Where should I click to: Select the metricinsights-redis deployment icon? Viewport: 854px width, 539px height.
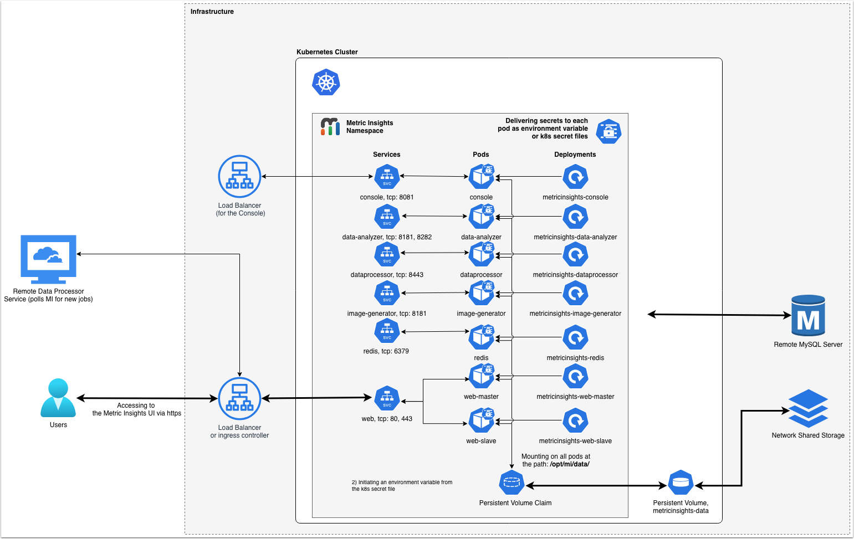[575, 337]
